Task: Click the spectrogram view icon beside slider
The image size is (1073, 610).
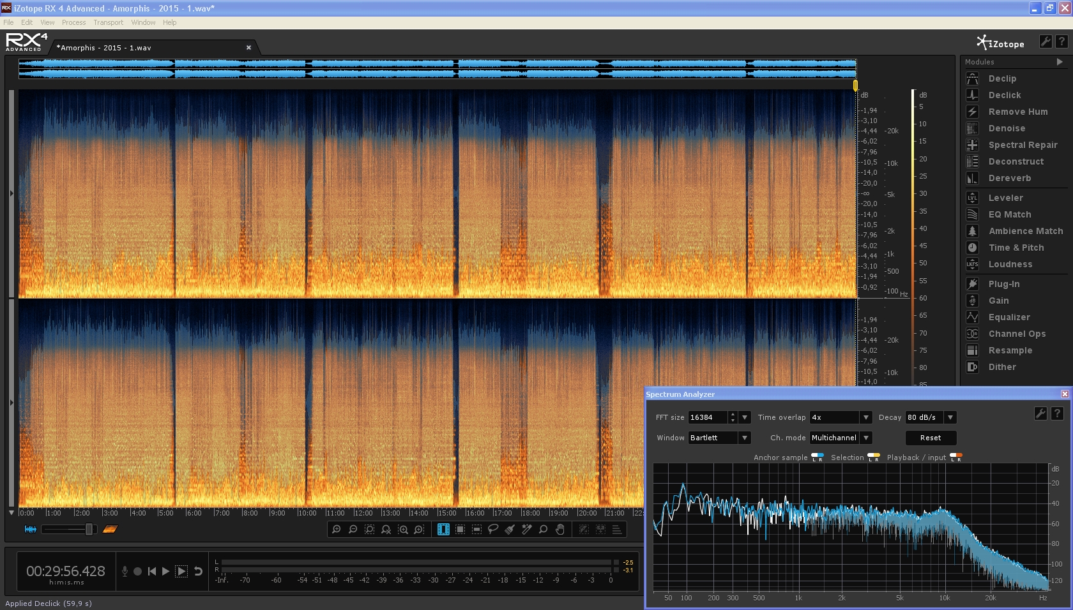Action: (110, 529)
